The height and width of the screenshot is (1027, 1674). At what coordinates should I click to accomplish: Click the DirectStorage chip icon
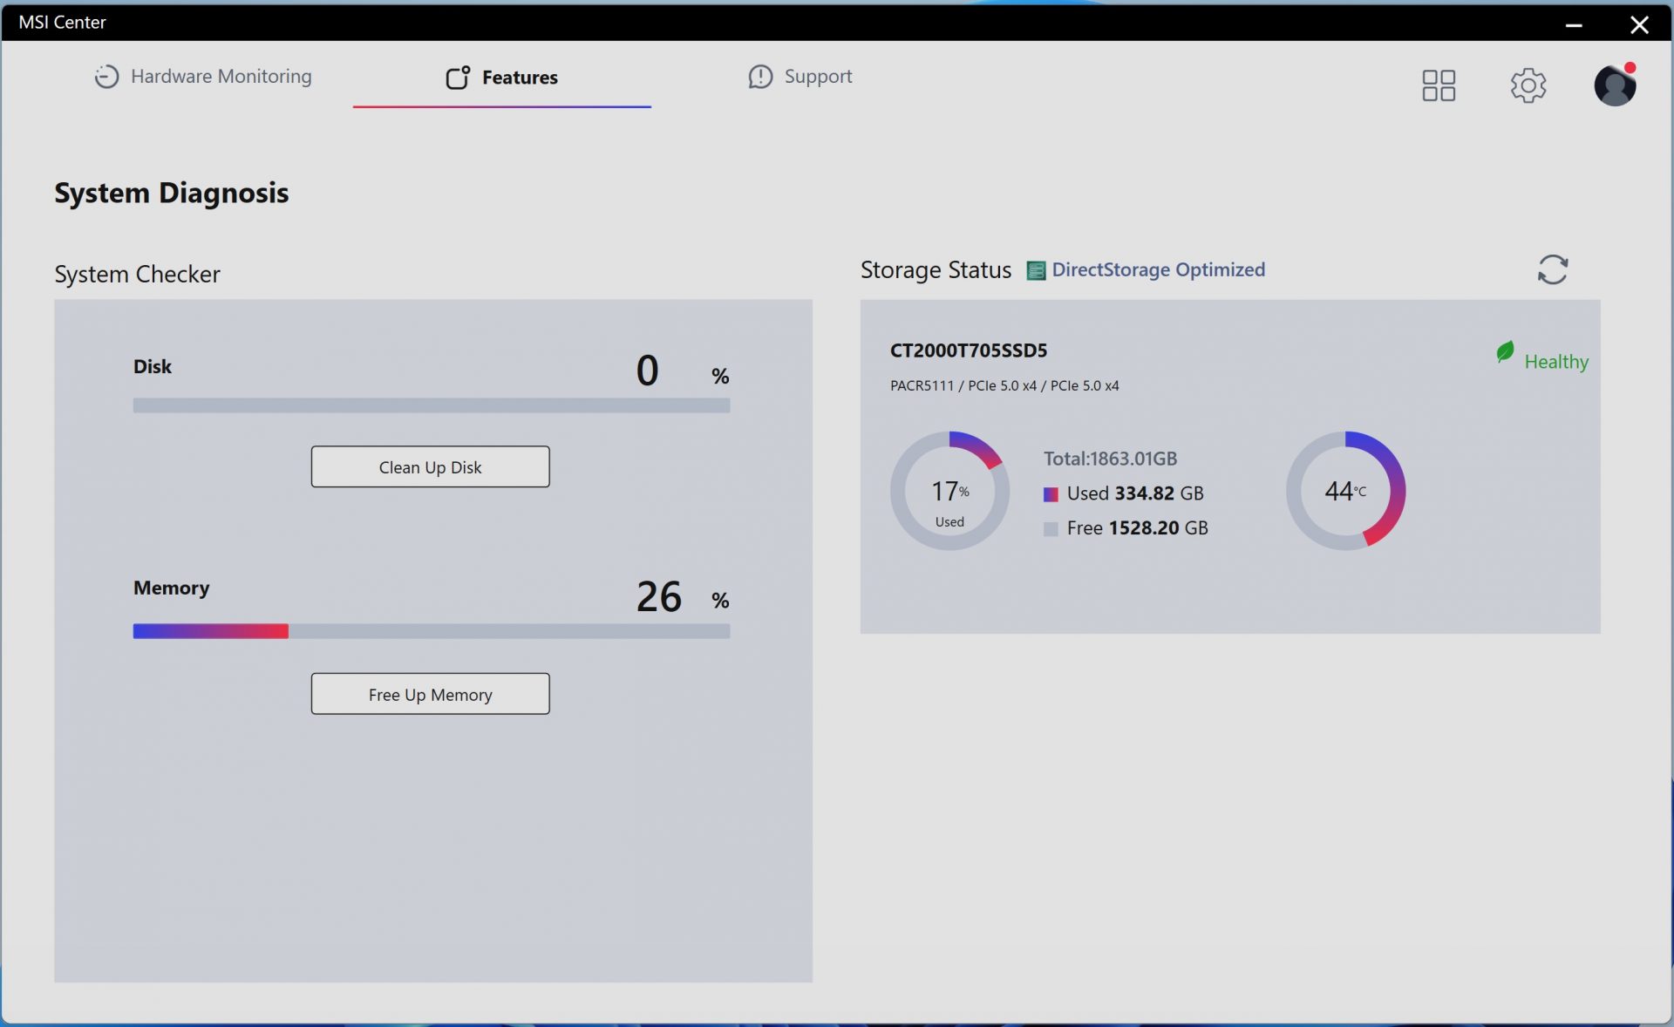[1036, 270]
